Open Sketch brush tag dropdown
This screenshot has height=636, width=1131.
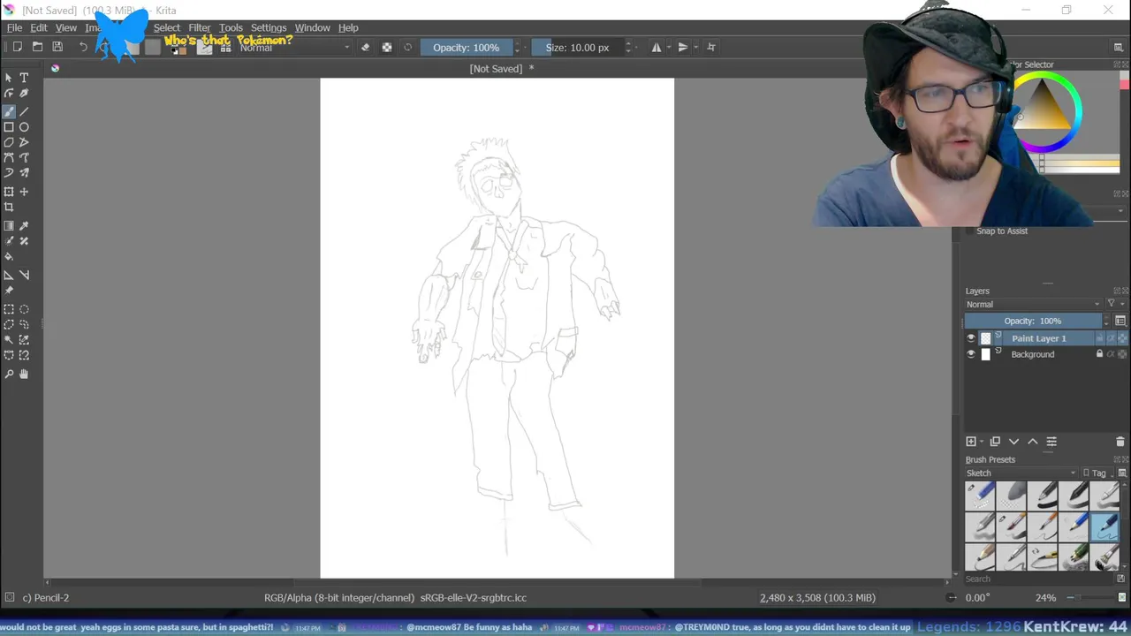pyautogui.click(x=1021, y=473)
